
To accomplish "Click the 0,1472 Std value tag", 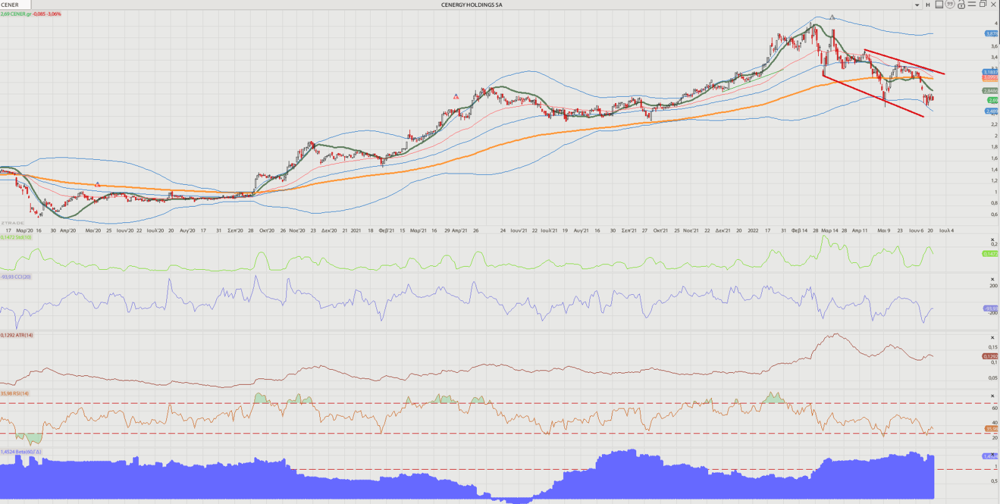I will pyautogui.click(x=991, y=254).
